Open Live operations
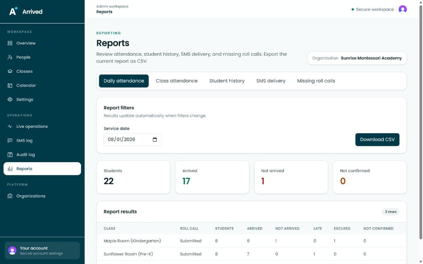 coord(42,126)
